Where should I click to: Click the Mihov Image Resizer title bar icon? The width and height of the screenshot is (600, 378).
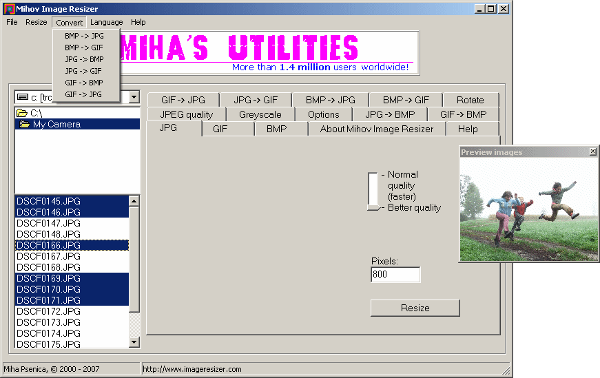[x=8, y=9]
